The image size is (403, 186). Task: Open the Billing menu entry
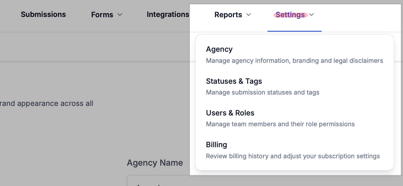coord(216,145)
